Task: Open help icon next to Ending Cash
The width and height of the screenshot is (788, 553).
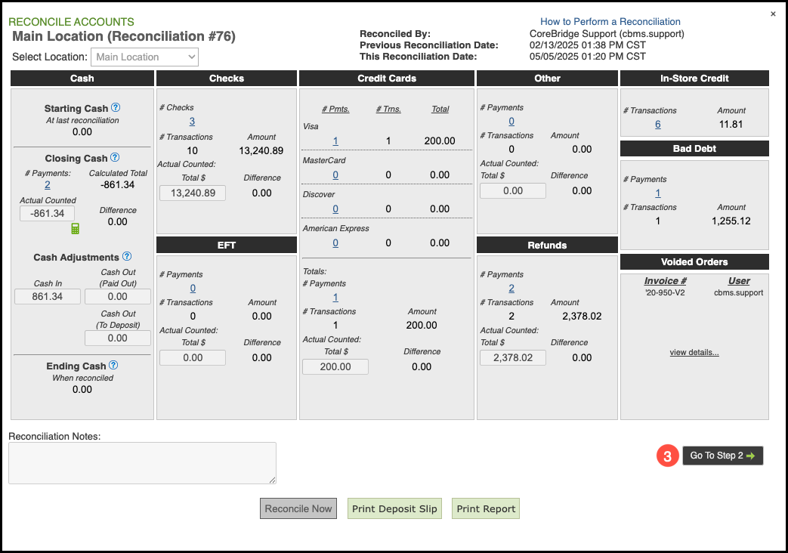Action: 113,366
